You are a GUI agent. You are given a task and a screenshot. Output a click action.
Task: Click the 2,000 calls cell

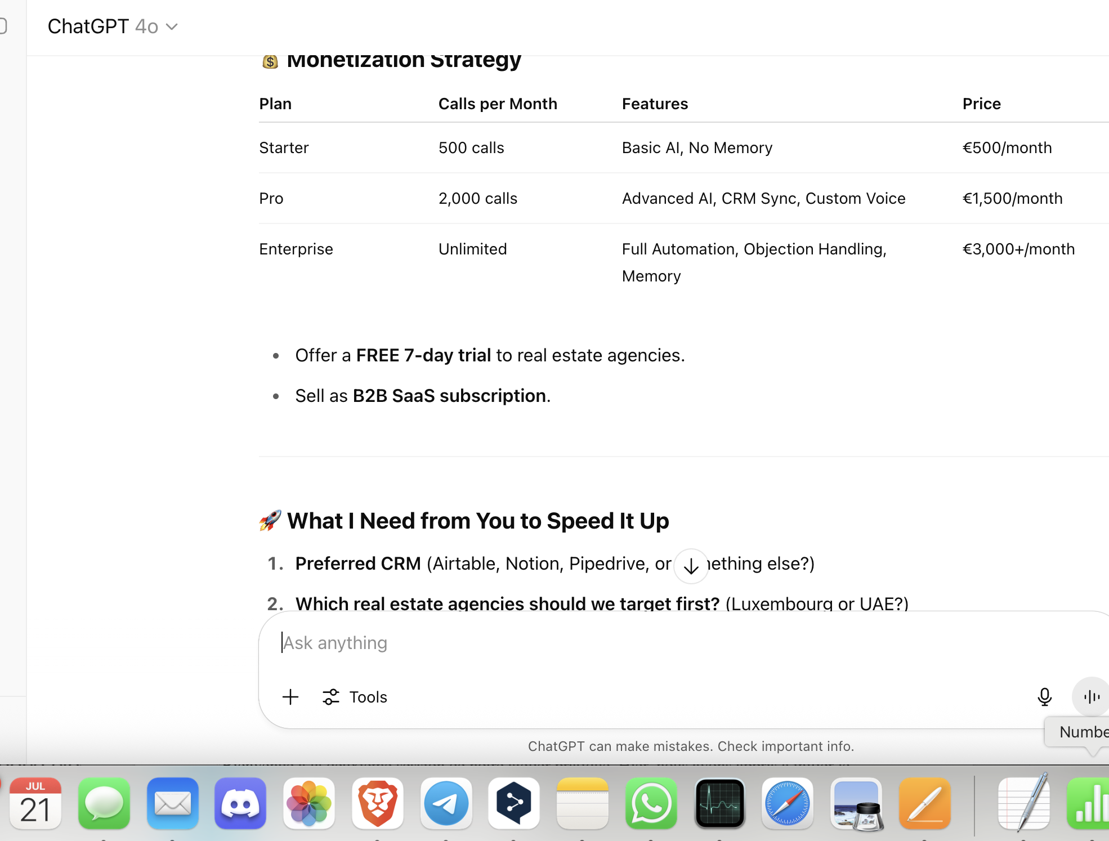click(x=477, y=198)
